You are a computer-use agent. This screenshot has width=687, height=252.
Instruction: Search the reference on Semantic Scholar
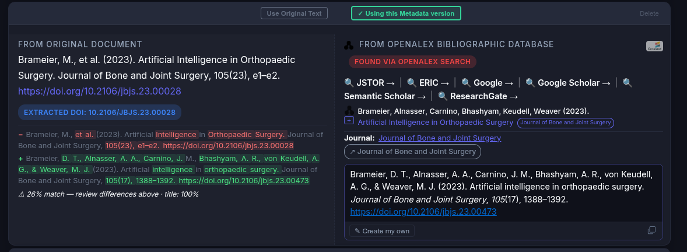click(x=385, y=96)
